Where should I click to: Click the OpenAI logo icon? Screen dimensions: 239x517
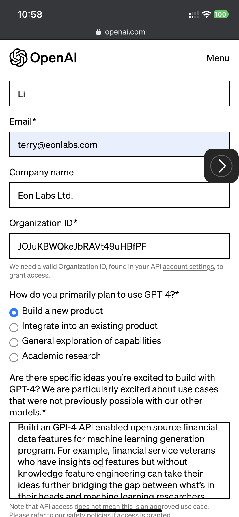18,58
